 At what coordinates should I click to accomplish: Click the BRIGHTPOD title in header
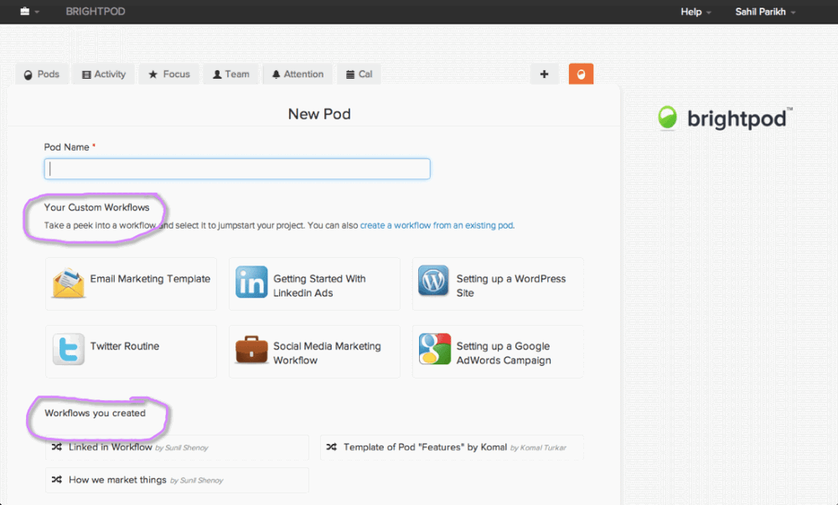(96, 11)
